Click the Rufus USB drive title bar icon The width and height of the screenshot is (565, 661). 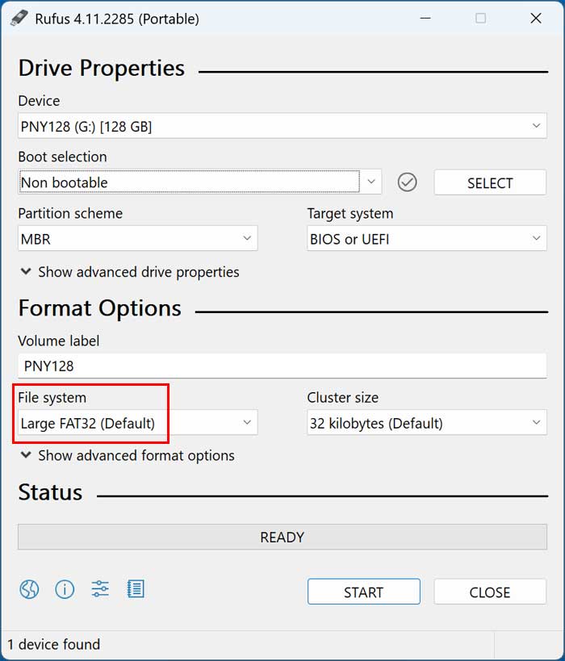19,18
